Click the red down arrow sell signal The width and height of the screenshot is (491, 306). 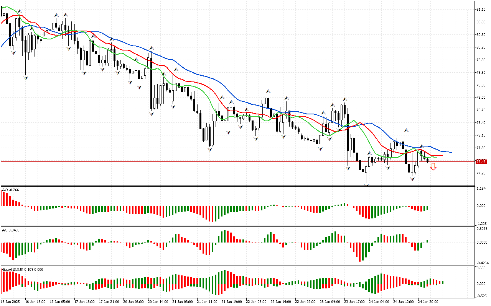pyautogui.click(x=433, y=166)
